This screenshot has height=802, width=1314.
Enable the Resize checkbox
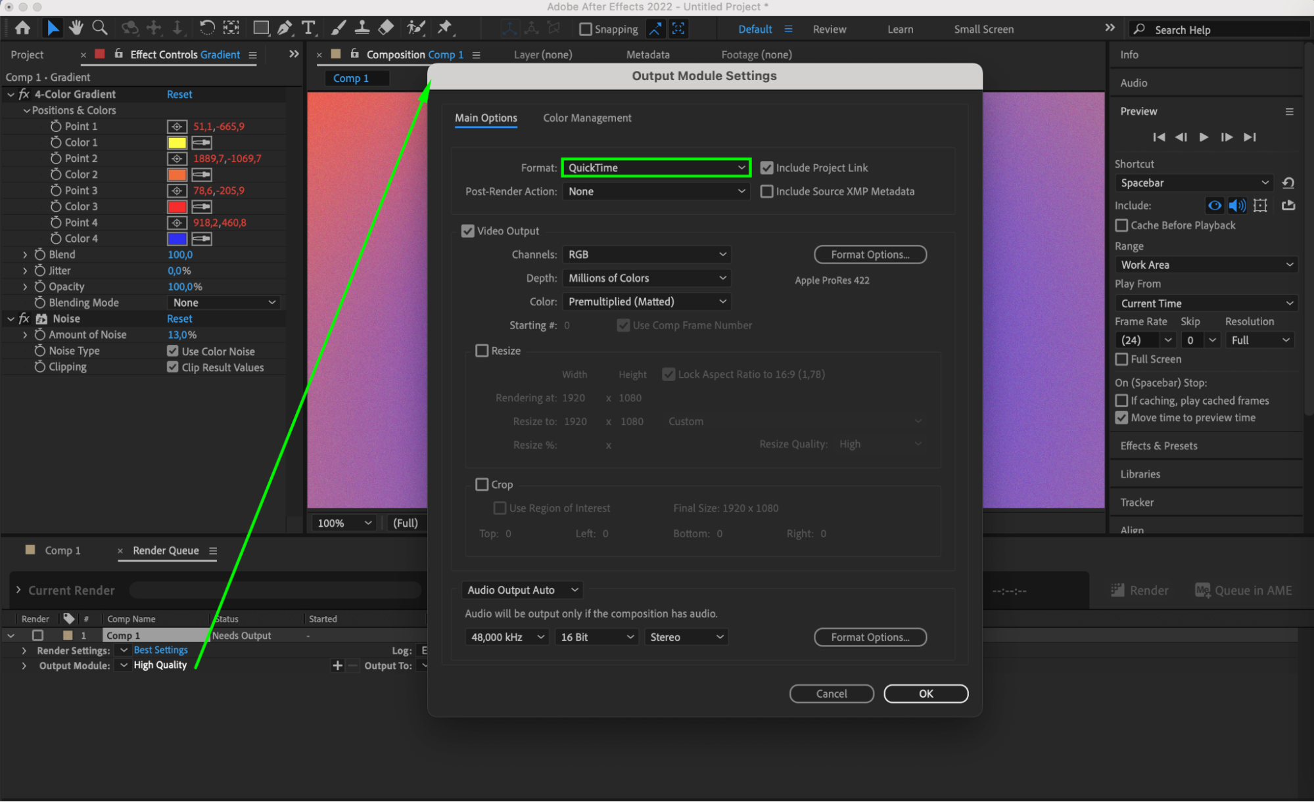(x=482, y=351)
